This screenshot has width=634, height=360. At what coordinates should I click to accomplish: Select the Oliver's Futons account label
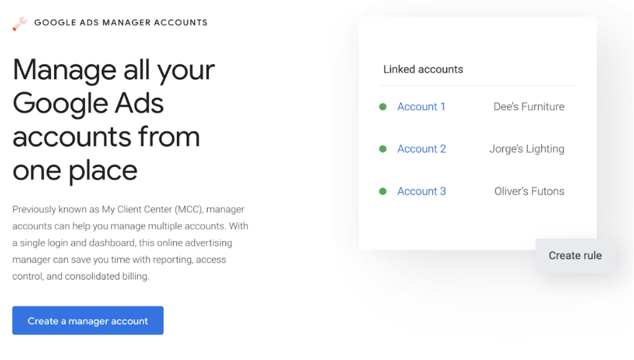coord(529,191)
